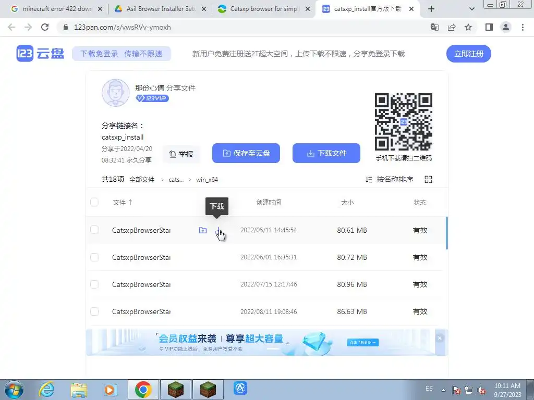
Task: Click the file list scrollbar thumb
Action: pyautogui.click(x=446, y=233)
